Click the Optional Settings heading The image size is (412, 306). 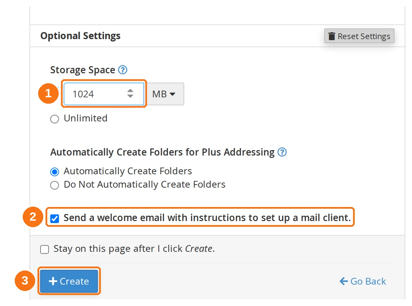point(80,36)
